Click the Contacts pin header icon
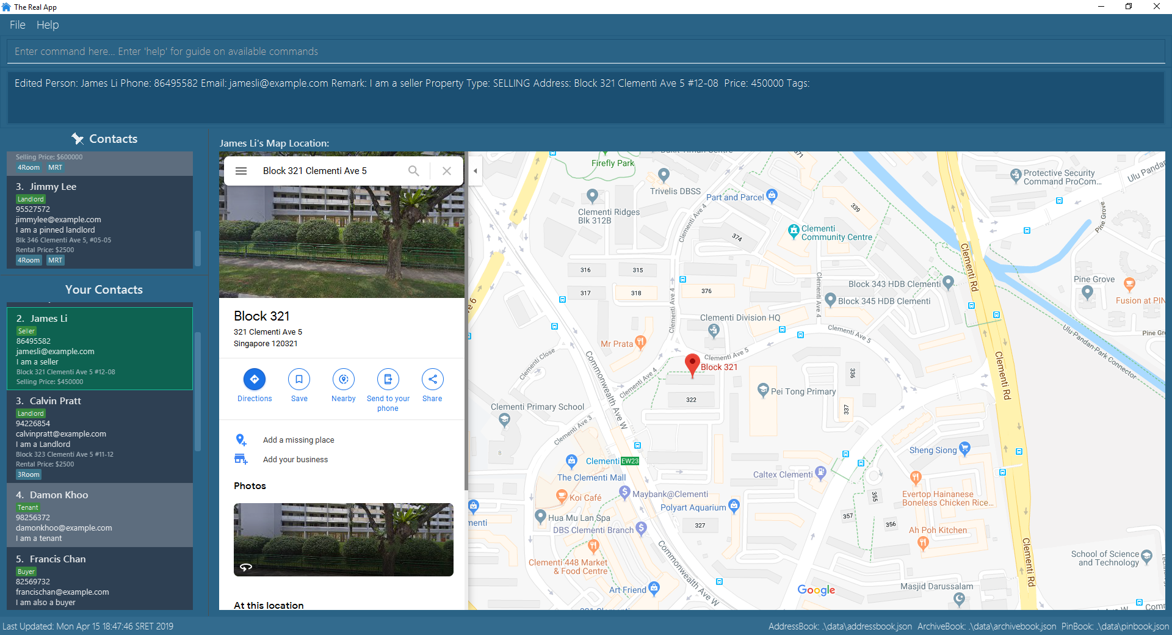 (78, 139)
